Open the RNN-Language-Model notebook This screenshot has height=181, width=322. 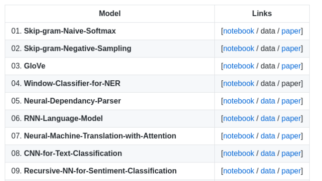click(x=238, y=118)
